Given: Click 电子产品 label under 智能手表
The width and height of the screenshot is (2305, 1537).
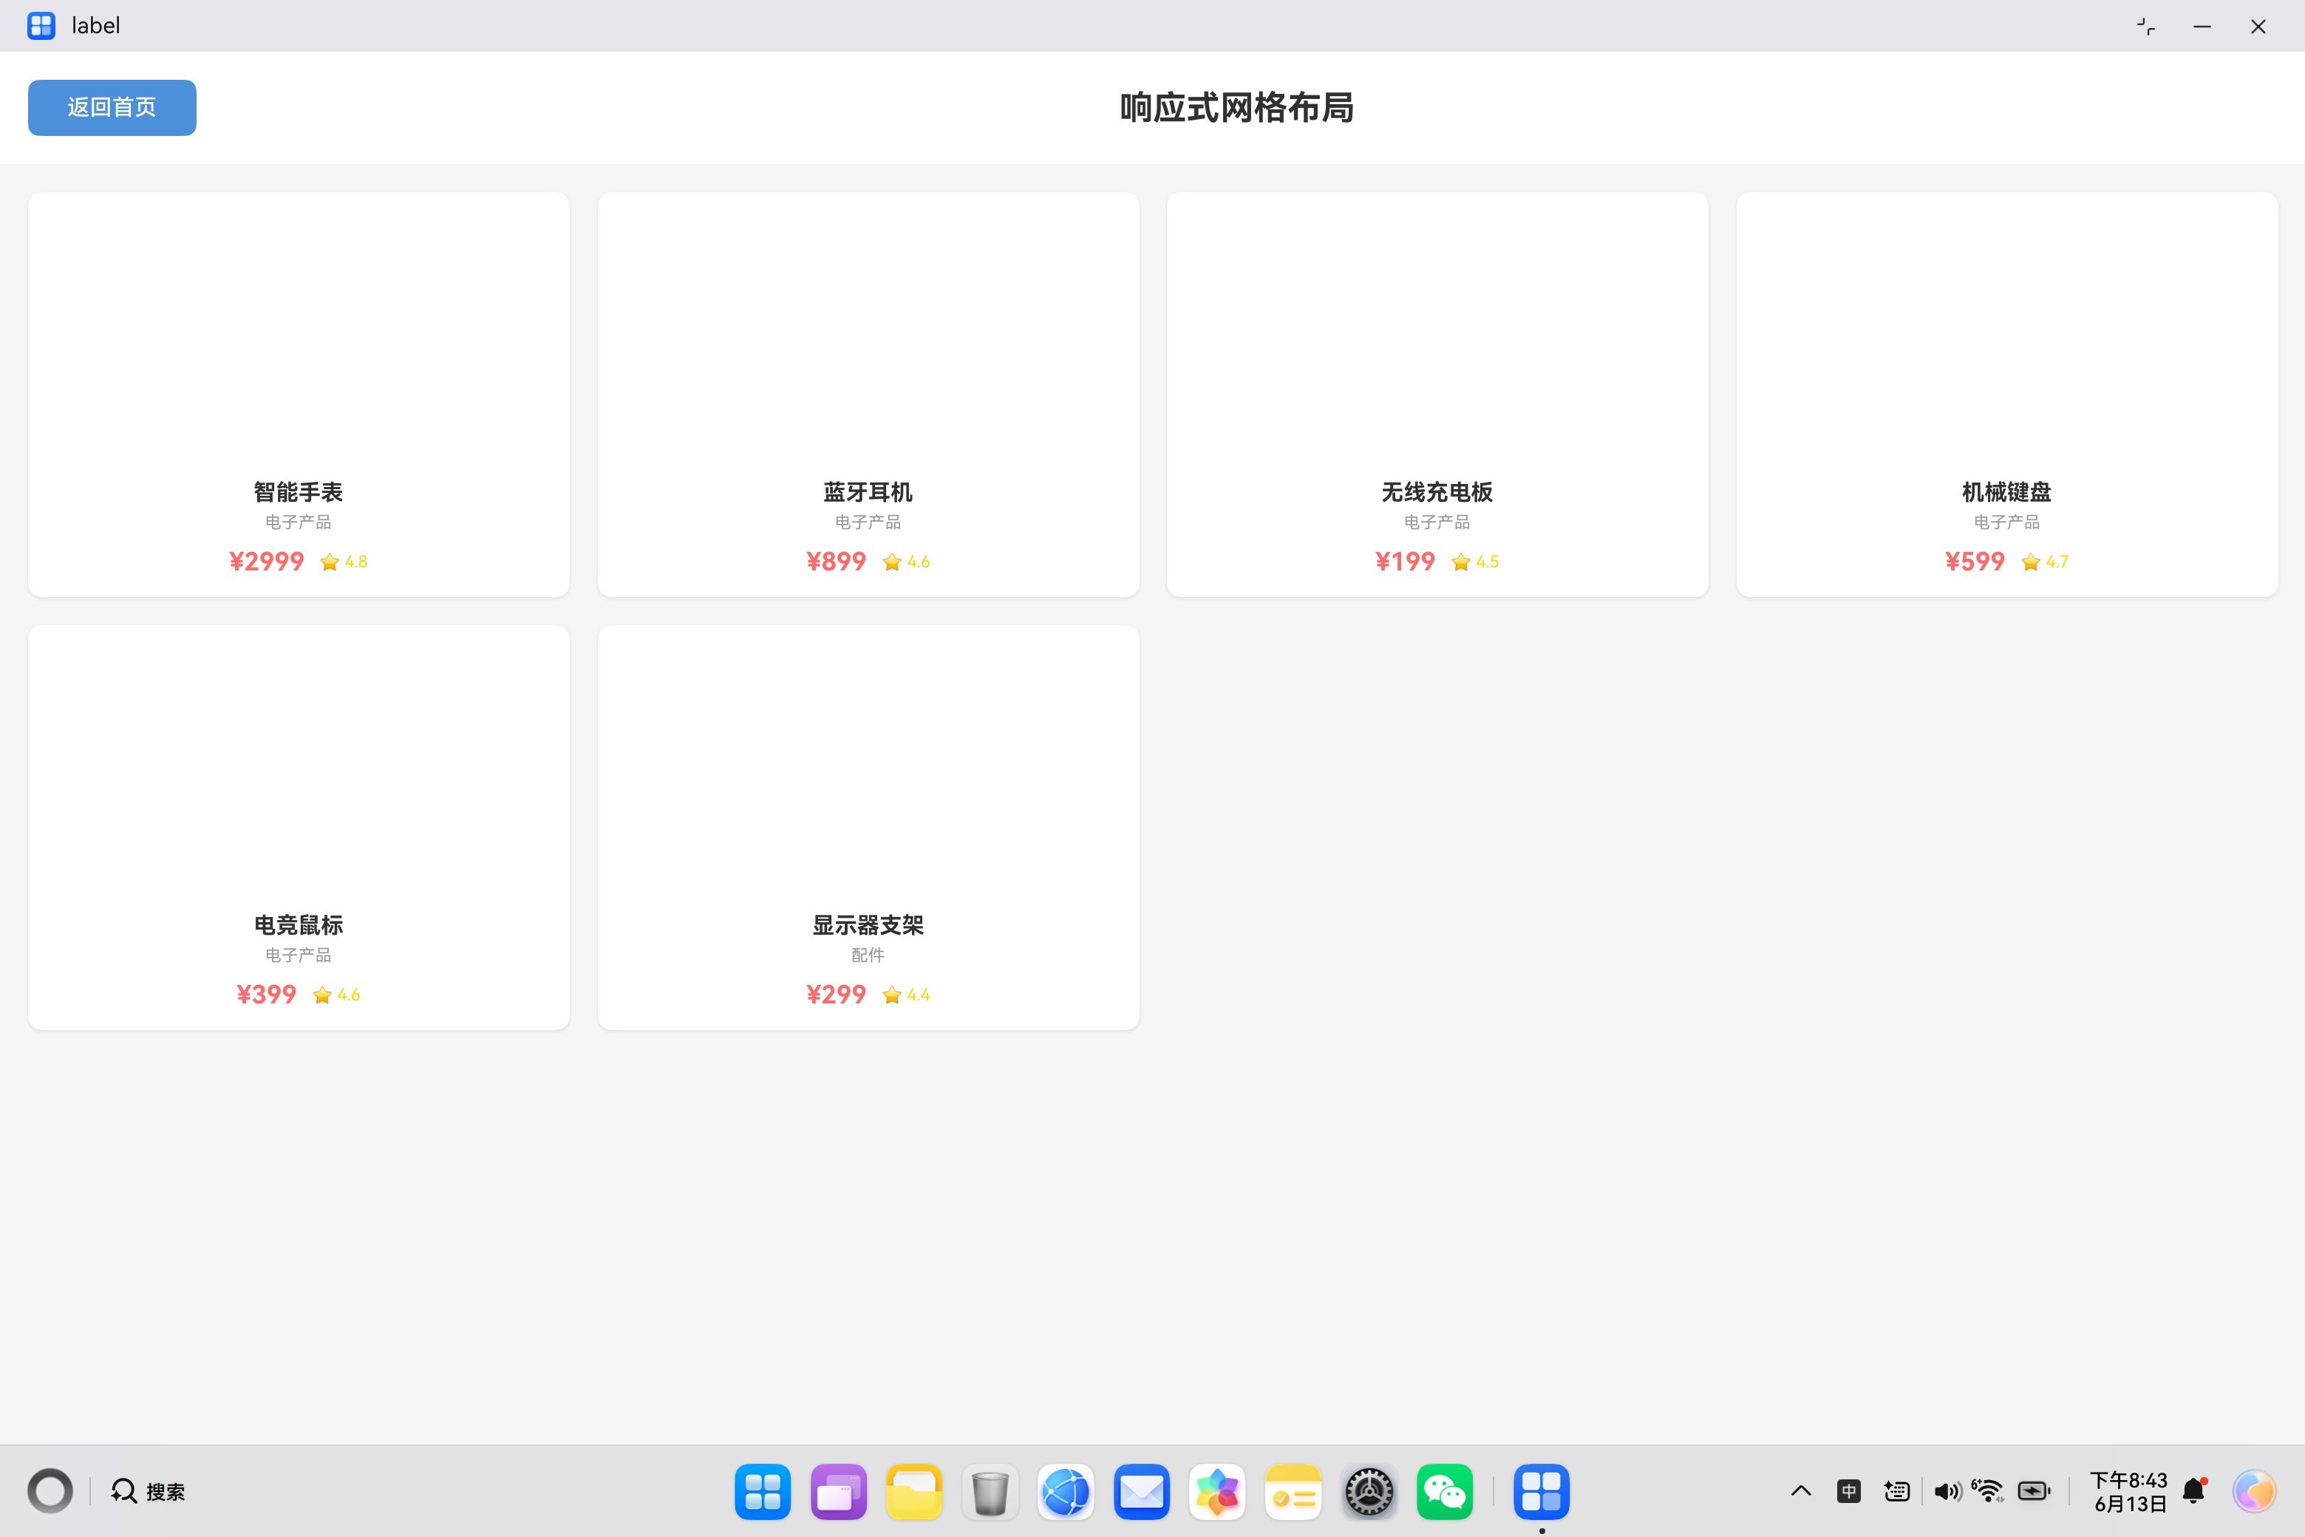Looking at the screenshot, I should coord(299,522).
